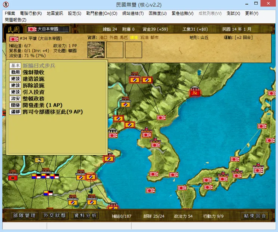Click the app icon in title bar
Viewport: 278px width, 232px height.
6,4
